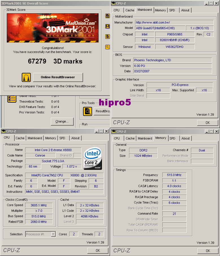Viewport: 220px width, 256px height.
Task: Close the processor CPU-Z window
Action: [x=106, y=131]
